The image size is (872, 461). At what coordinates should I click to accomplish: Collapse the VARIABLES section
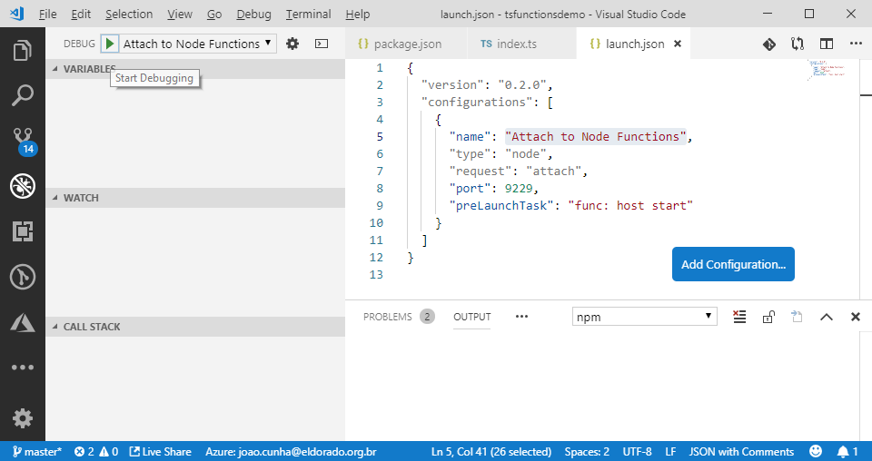pos(195,69)
